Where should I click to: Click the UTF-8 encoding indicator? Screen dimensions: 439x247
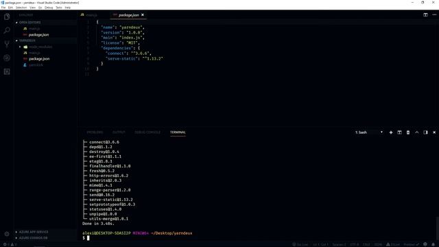pos(354,244)
